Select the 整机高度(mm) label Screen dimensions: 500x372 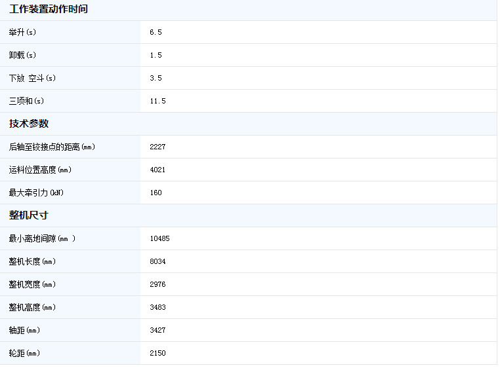[x=32, y=307]
